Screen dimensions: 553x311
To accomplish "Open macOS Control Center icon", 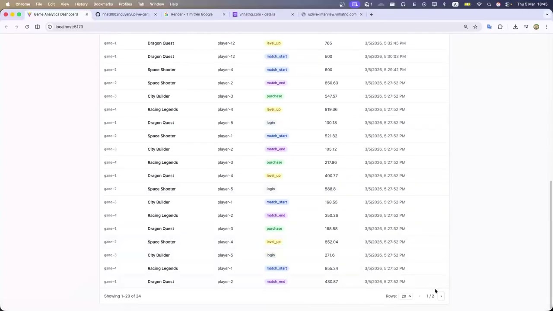I will point(508,4).
